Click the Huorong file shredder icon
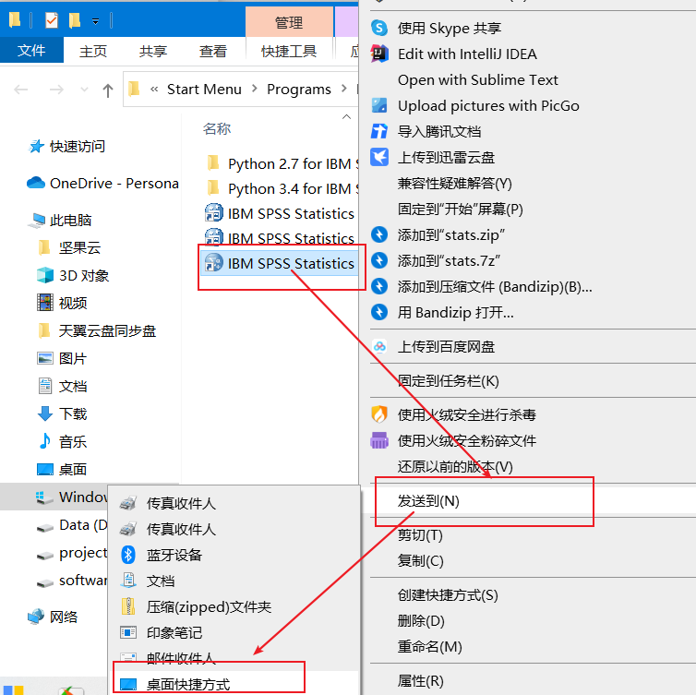This screenshot has width=696, height=695. click(379, 440)
